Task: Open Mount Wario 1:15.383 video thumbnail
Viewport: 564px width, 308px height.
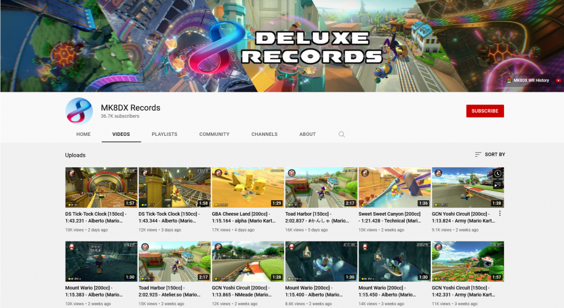Action: pos(101,261)
